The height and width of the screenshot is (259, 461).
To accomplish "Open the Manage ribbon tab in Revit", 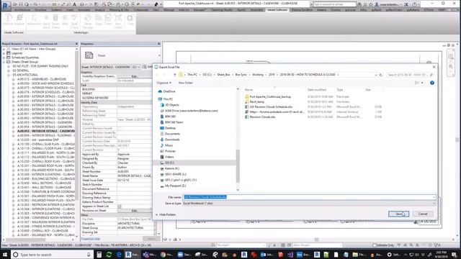I will (169, 9).
